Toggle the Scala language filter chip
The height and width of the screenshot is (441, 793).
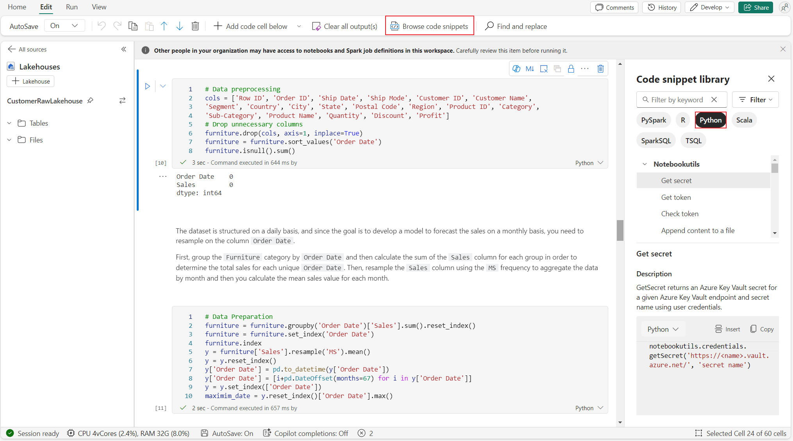click(x=744, y=120)
